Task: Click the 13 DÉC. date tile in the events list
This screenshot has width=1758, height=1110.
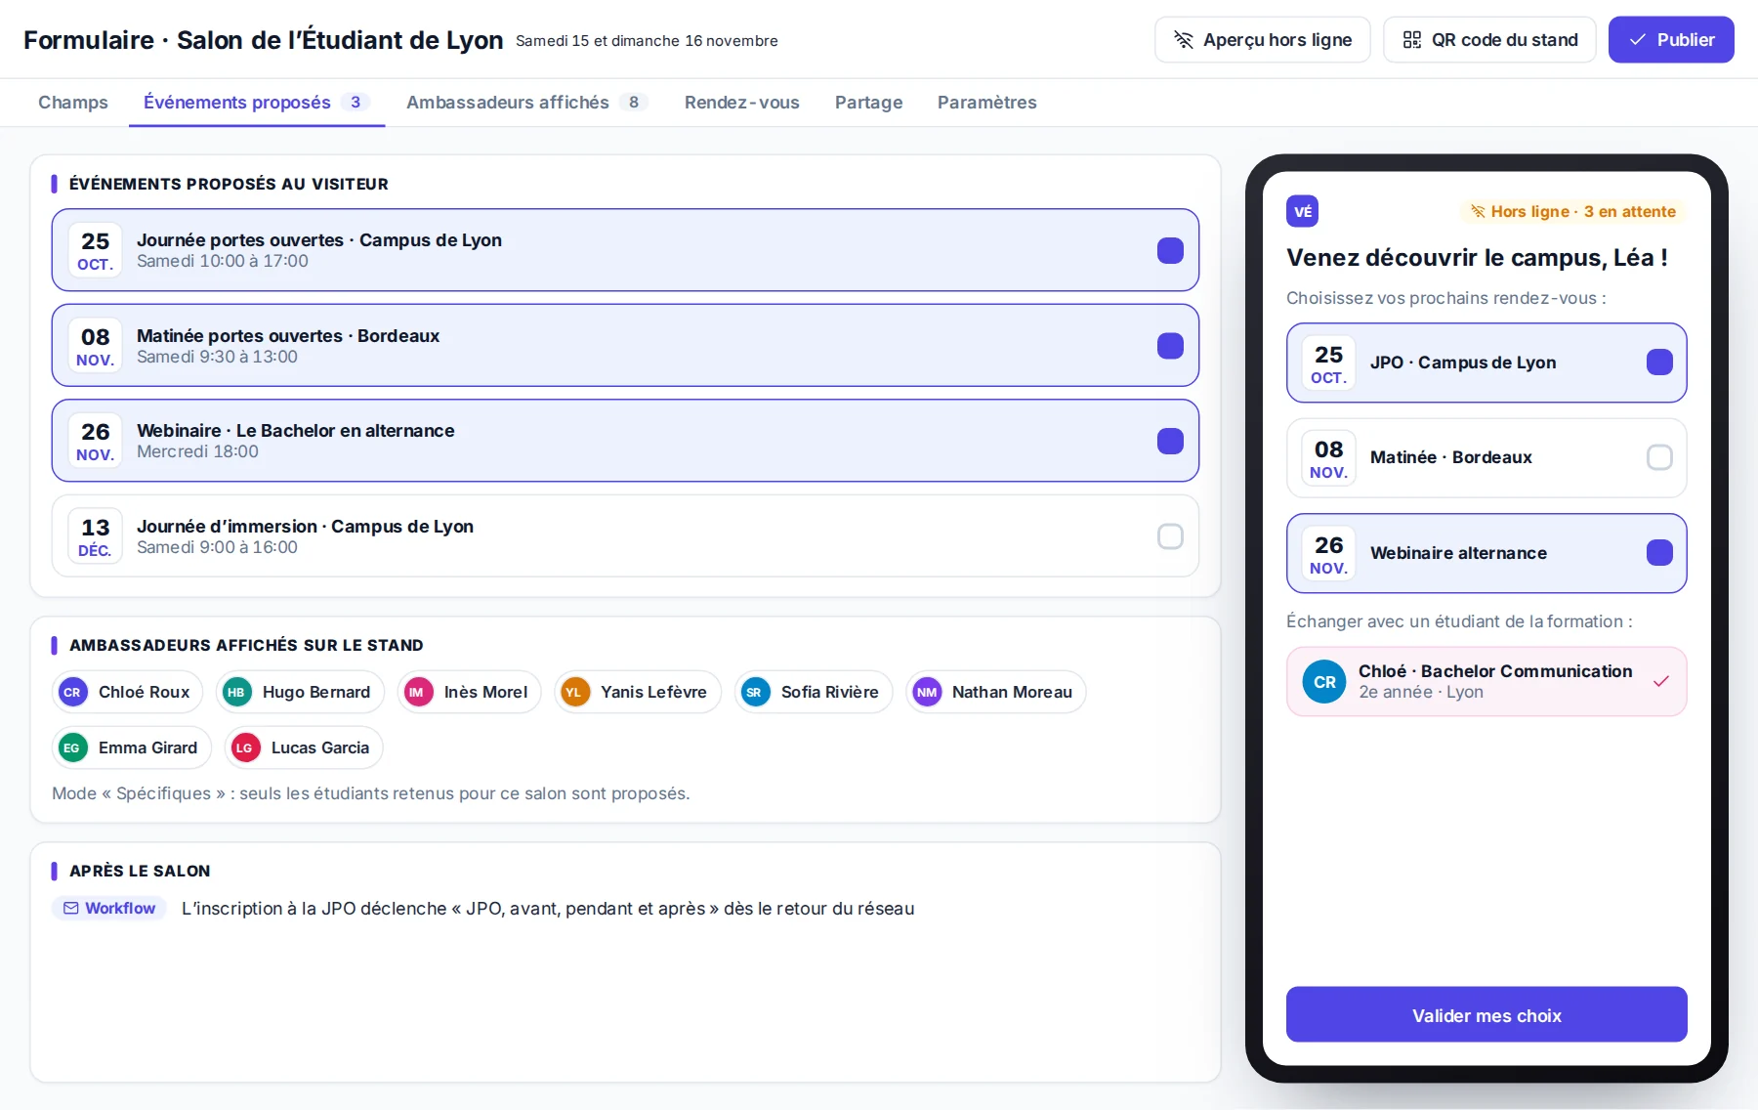Action: pos(96,536)
